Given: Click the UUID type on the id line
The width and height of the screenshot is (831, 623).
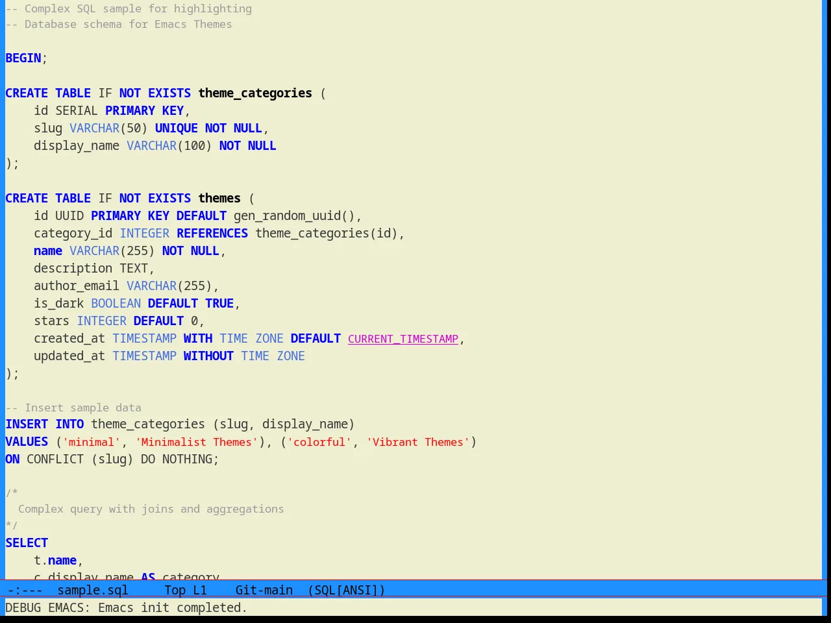Looking at the screenshot, I should 69,216.
